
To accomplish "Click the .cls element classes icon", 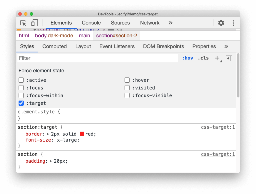I will (203, 58).
